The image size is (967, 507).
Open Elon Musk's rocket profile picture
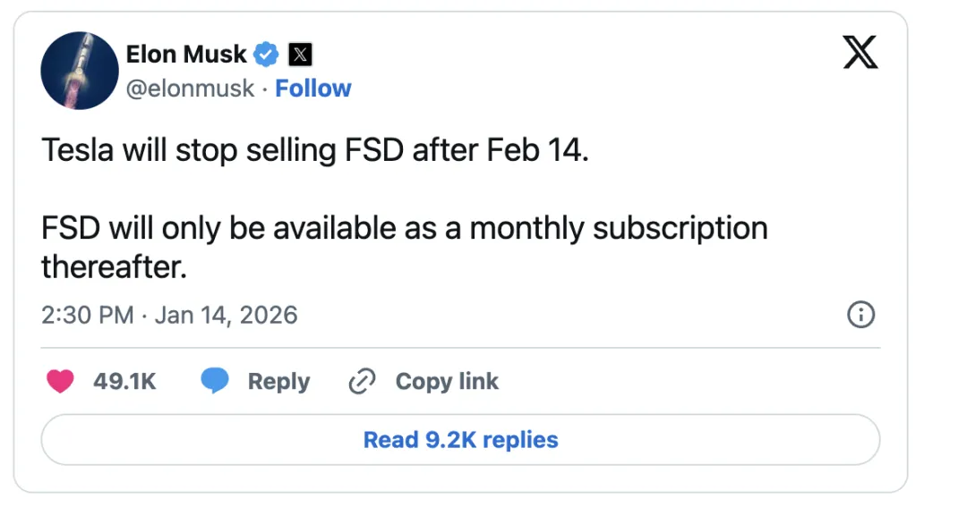click(80, 71)
